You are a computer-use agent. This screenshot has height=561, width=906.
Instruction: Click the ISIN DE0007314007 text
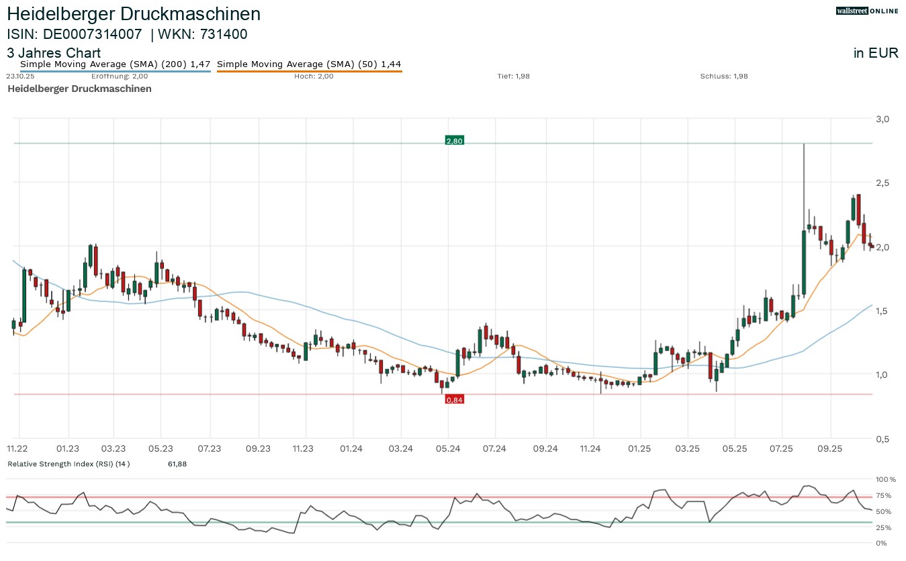[x=75, y=34]
